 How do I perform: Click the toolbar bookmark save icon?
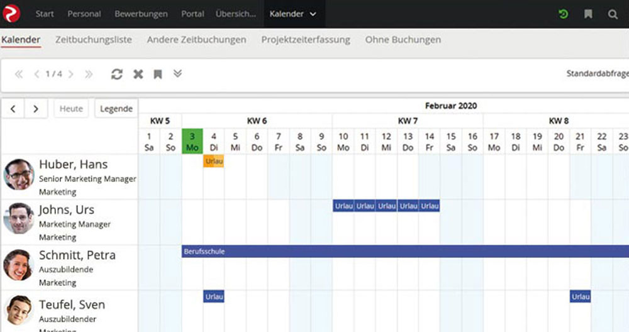[x=158, y=74]
